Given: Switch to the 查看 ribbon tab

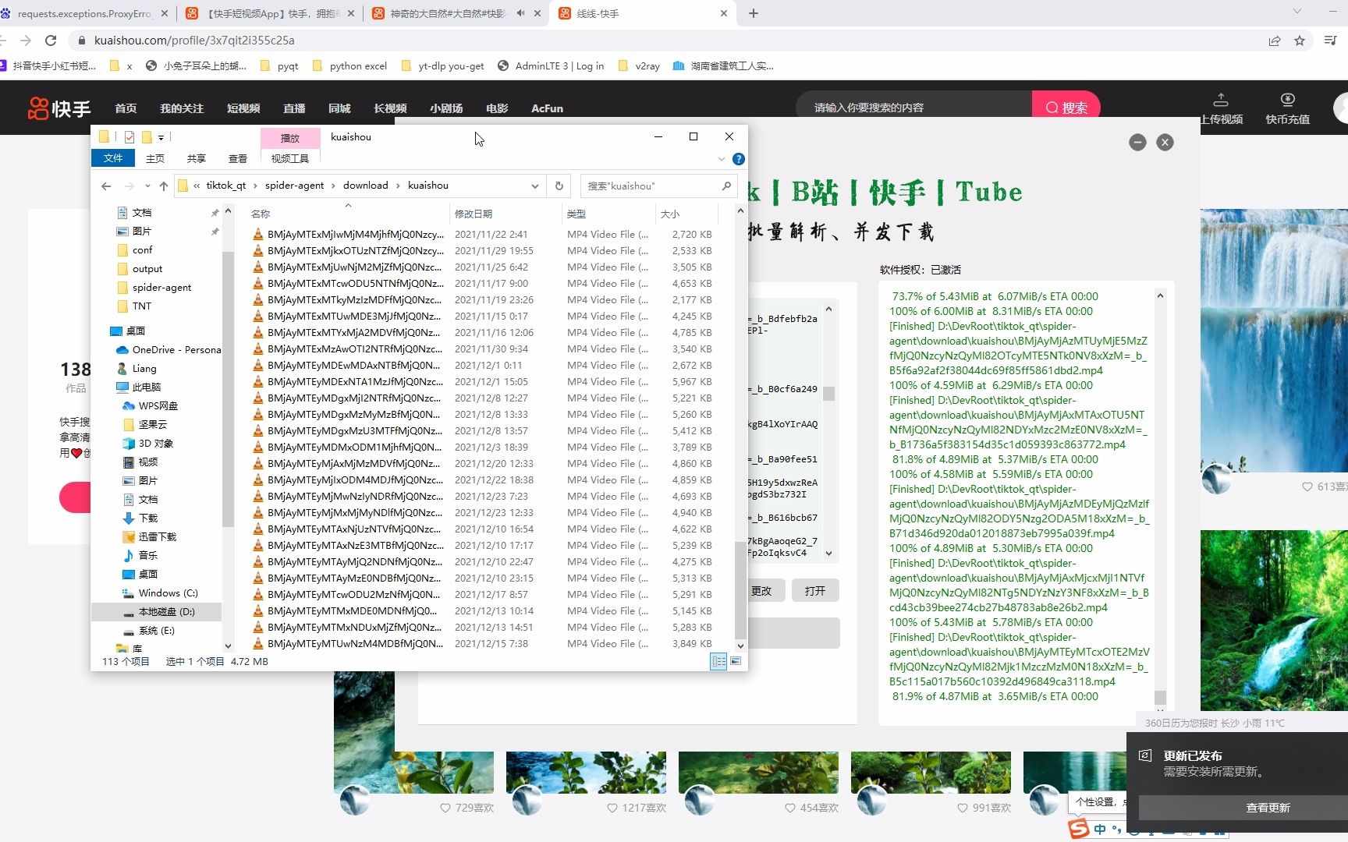Looking at the screenshot, I should click(238, 158).
